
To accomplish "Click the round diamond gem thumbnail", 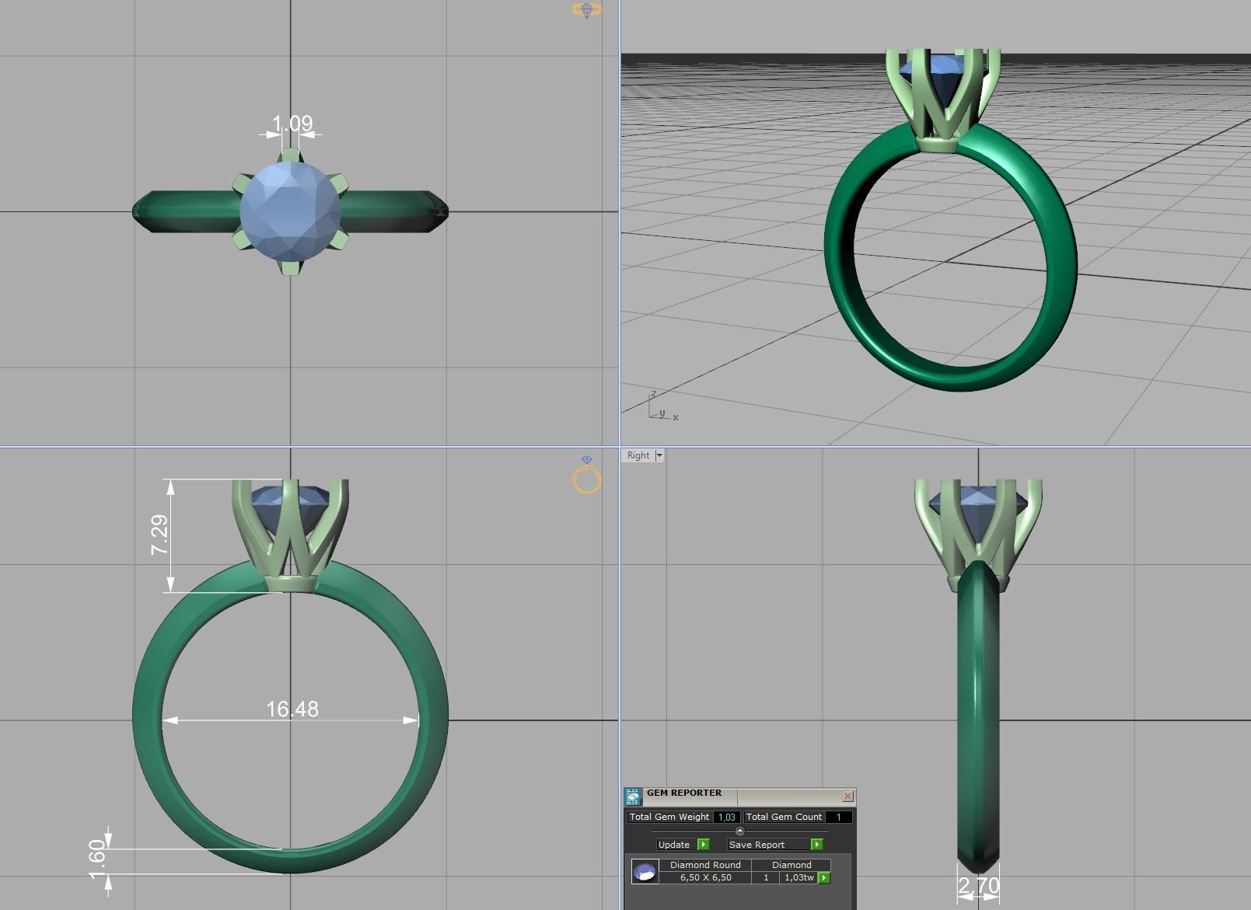I will click(645, 872).
